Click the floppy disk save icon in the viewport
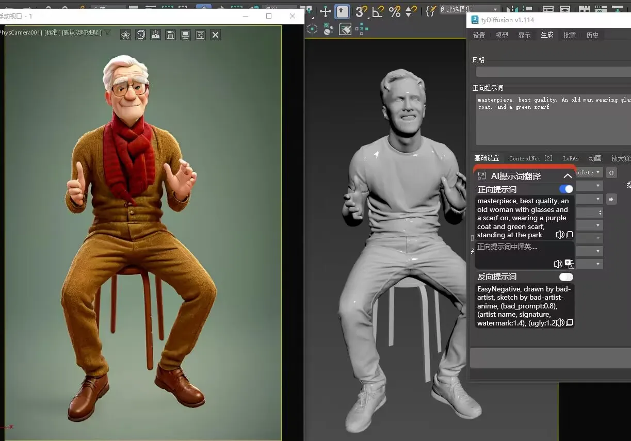This screenshot has width=631, height=441. [x=170, y=35]
